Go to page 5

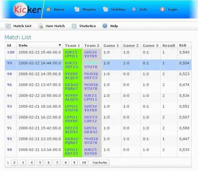point(40,162)
